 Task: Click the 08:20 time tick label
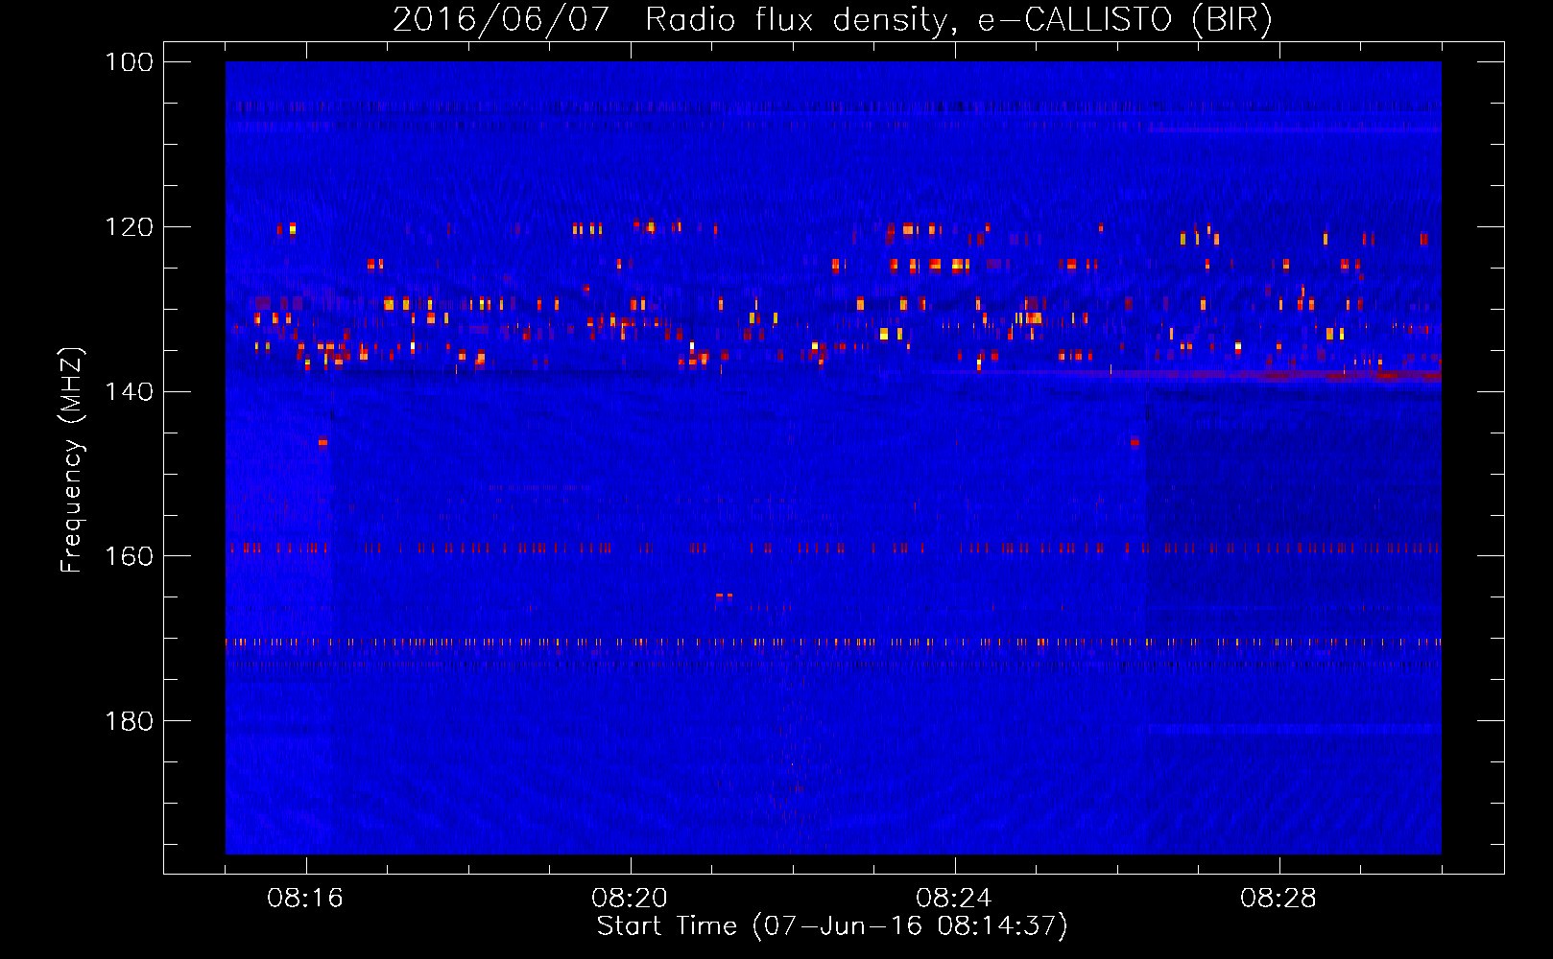point(630,899)
